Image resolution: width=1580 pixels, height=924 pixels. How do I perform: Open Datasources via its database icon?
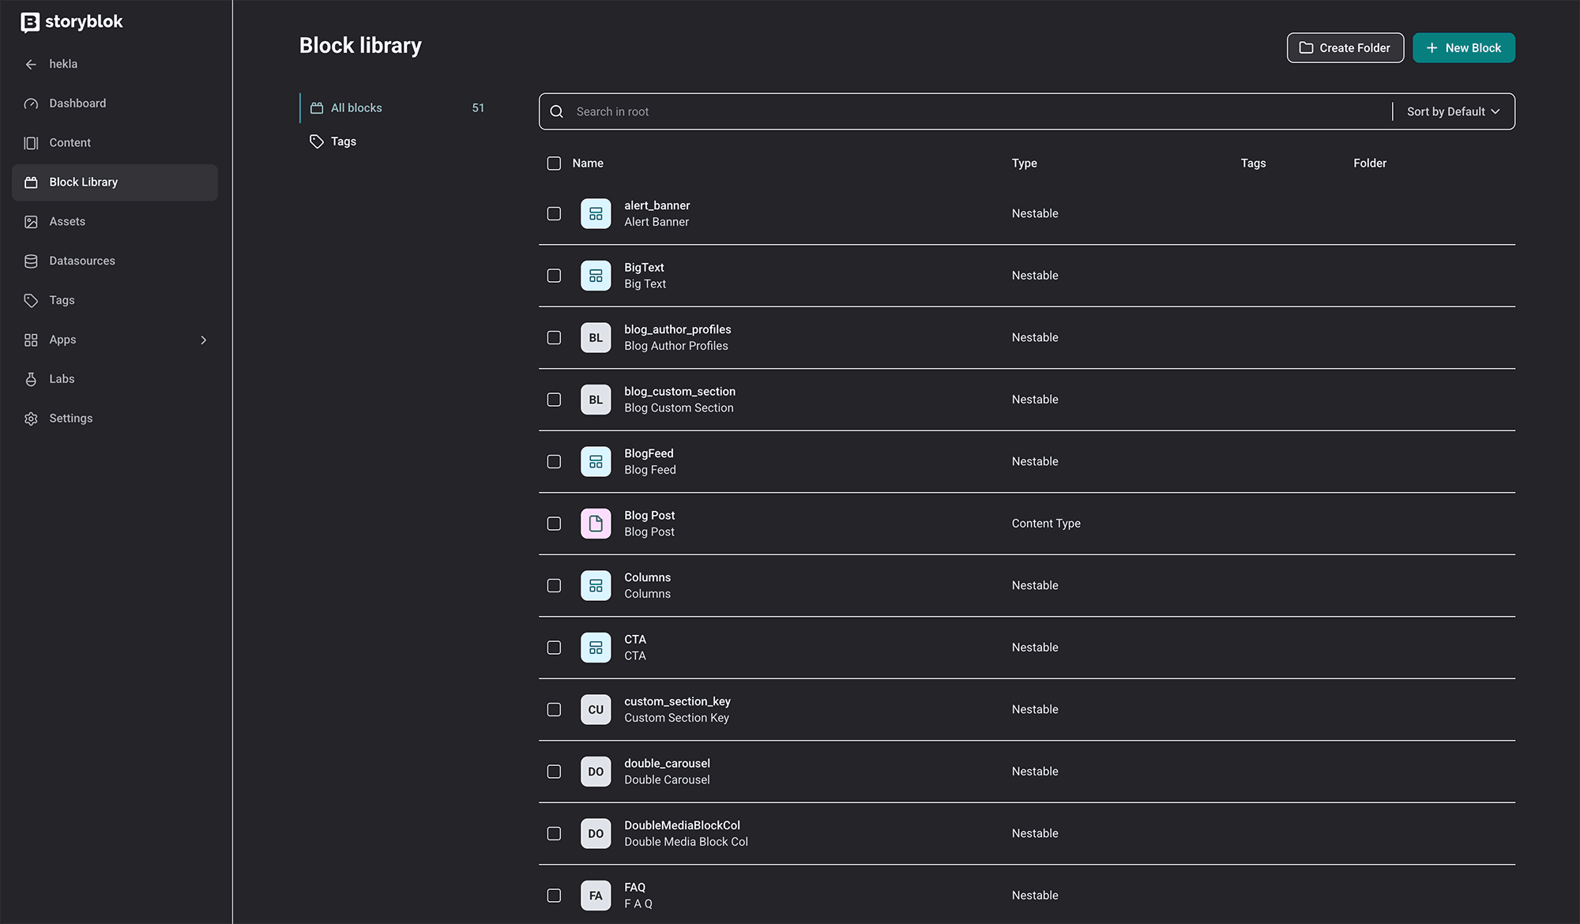[31, 261]
